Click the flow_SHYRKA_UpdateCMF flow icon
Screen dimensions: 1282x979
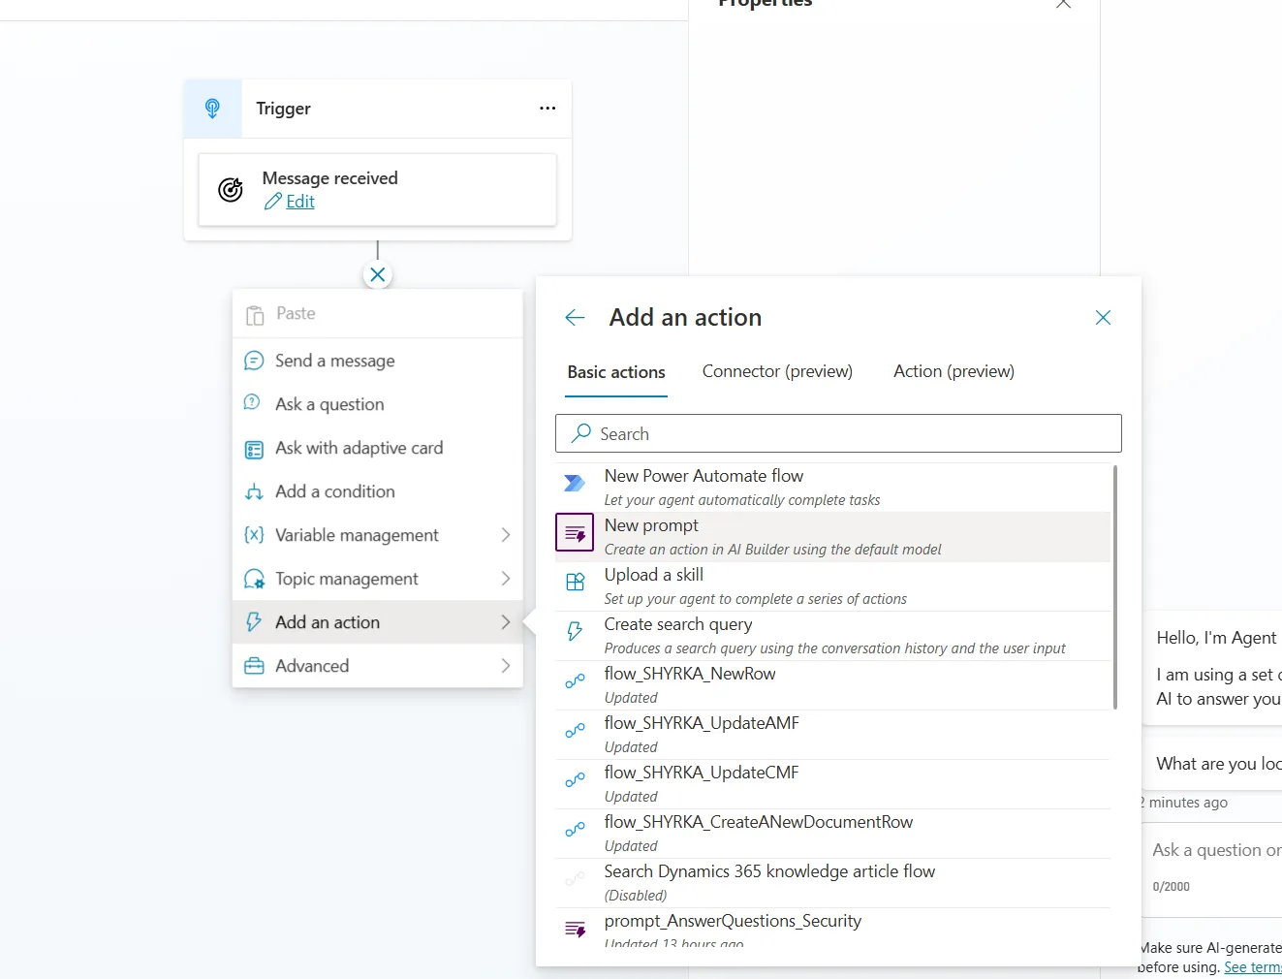pos(575,779)
